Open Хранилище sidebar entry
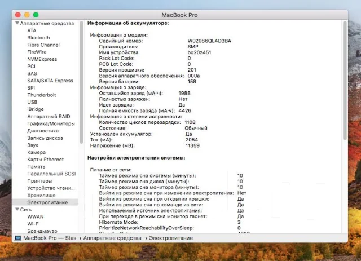361x261 pixels. point(41,195)
